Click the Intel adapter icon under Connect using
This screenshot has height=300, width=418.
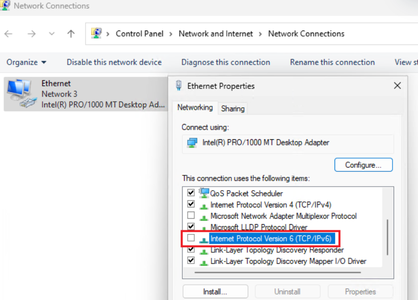tap(192, 143)
